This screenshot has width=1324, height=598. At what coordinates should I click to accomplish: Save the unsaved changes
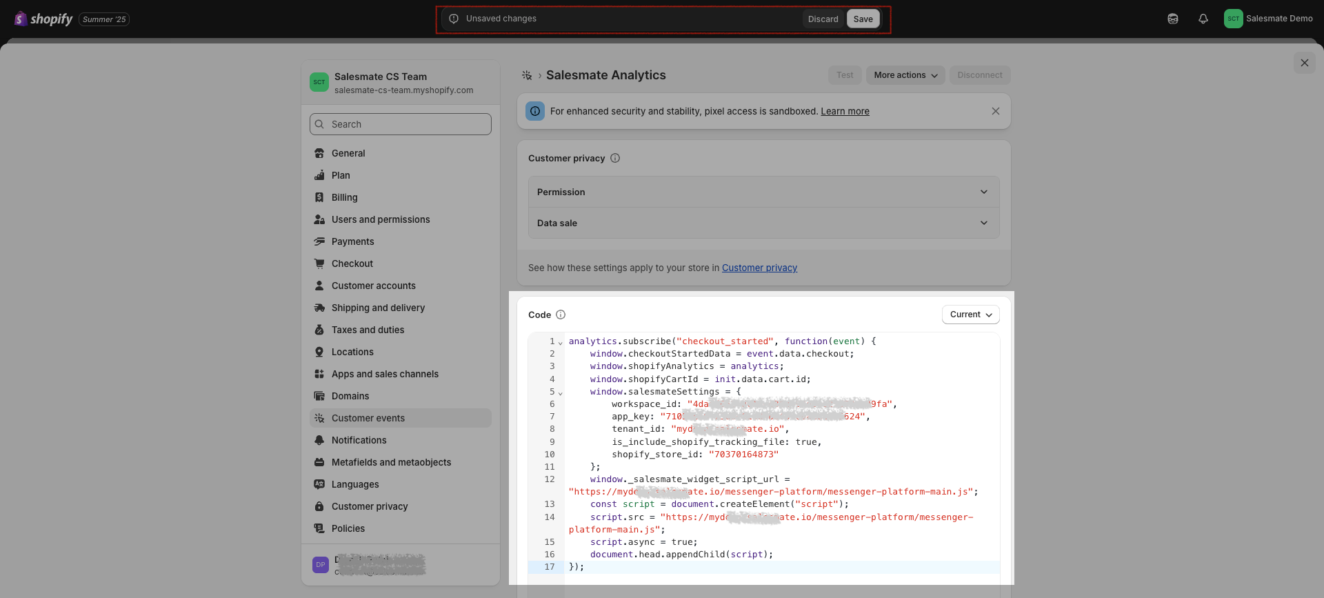(x=863, y=19)
